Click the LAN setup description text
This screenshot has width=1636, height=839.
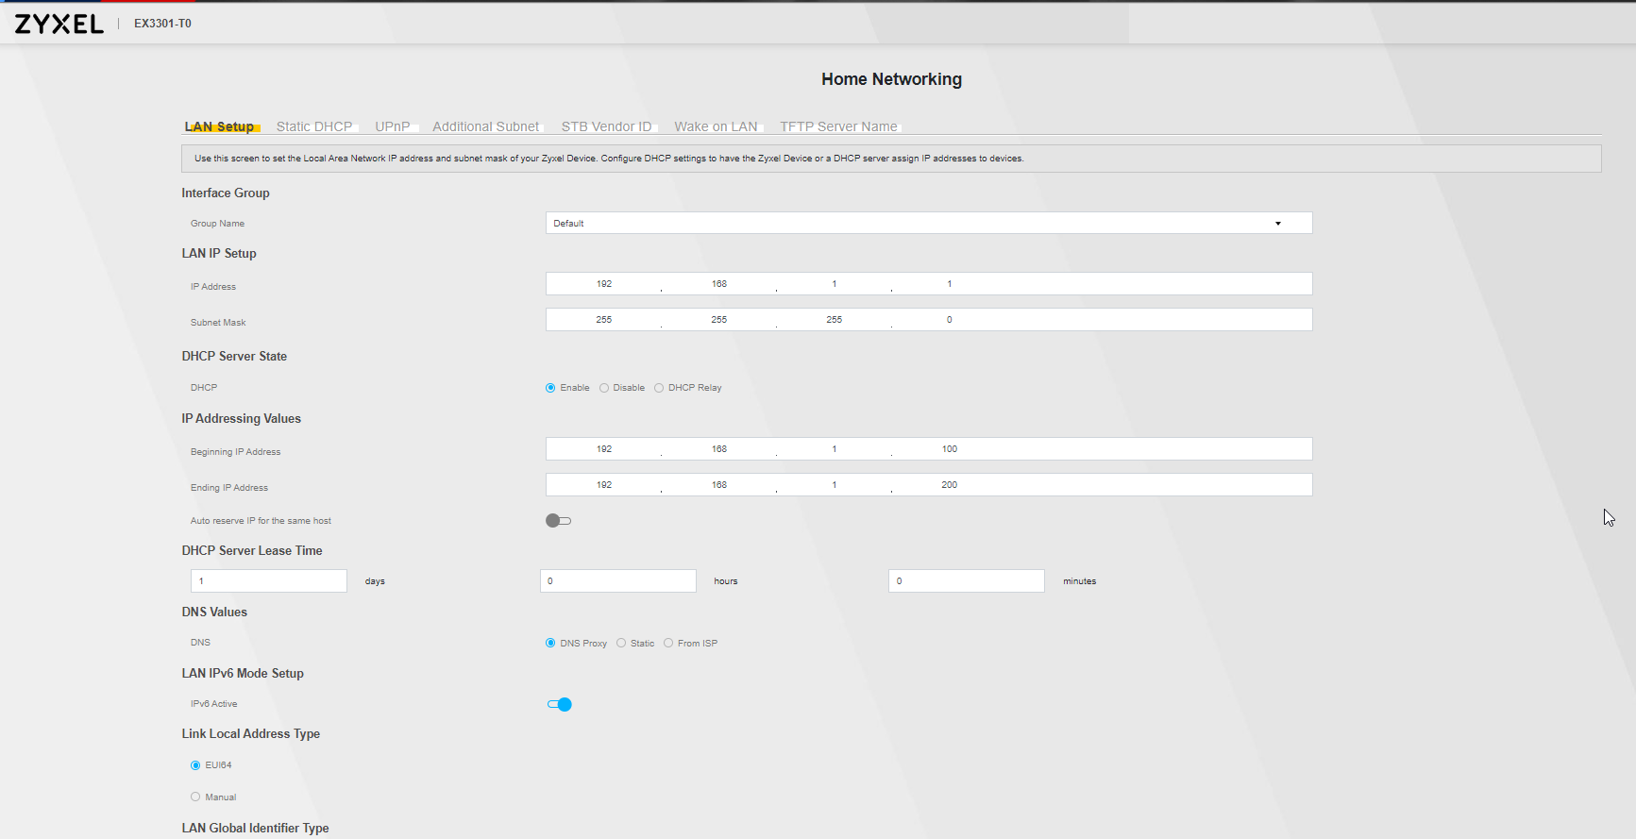tap(609, 159)
